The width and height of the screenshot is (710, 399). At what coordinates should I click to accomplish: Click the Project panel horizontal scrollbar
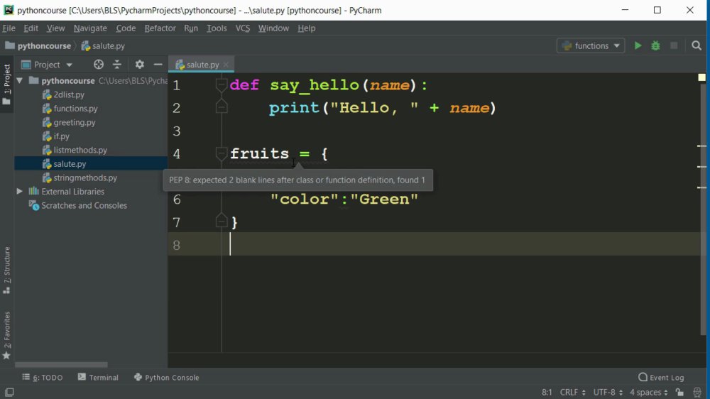pos(61,365)
